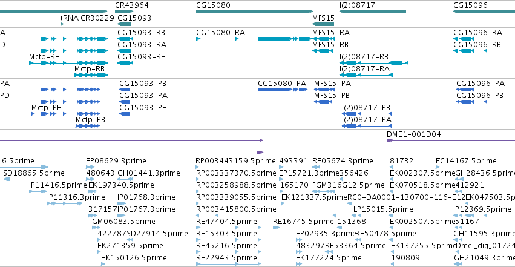The width and height of the screenshot is (515, 267).
Task: Select FGM316G12.5prime EST label
Action: [348, 185]
